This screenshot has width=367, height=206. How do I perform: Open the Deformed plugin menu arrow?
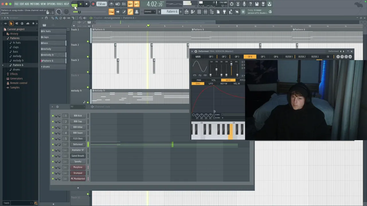pyautogui.click(x=192, y=51)
